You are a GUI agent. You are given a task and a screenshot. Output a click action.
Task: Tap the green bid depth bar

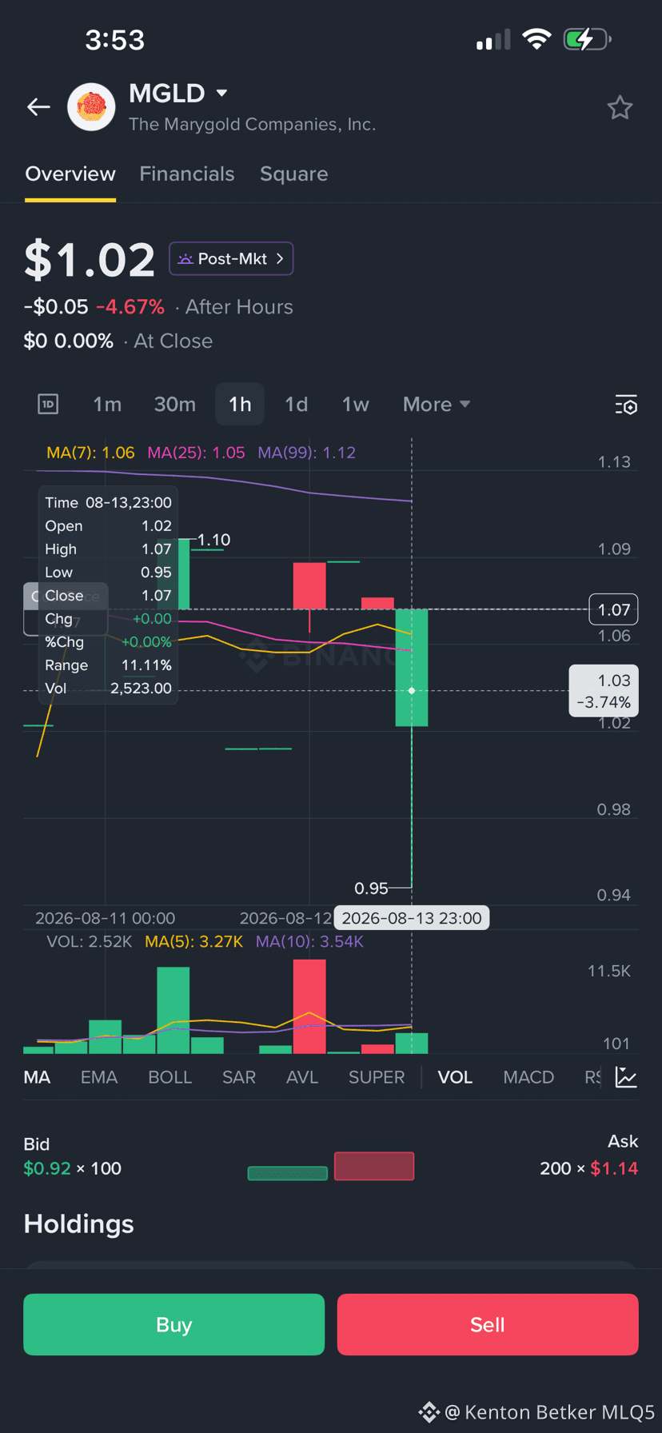click(288, 1173)
